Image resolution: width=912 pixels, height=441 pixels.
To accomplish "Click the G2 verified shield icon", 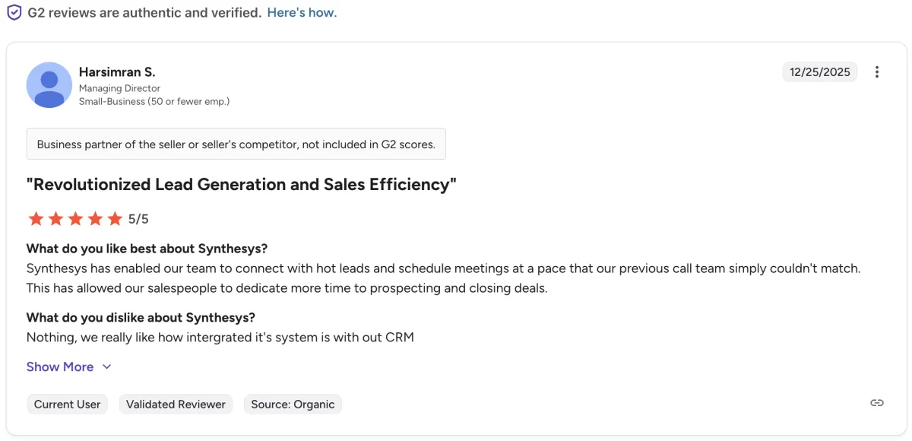I will pyautogui.click(x=14, y=12).
